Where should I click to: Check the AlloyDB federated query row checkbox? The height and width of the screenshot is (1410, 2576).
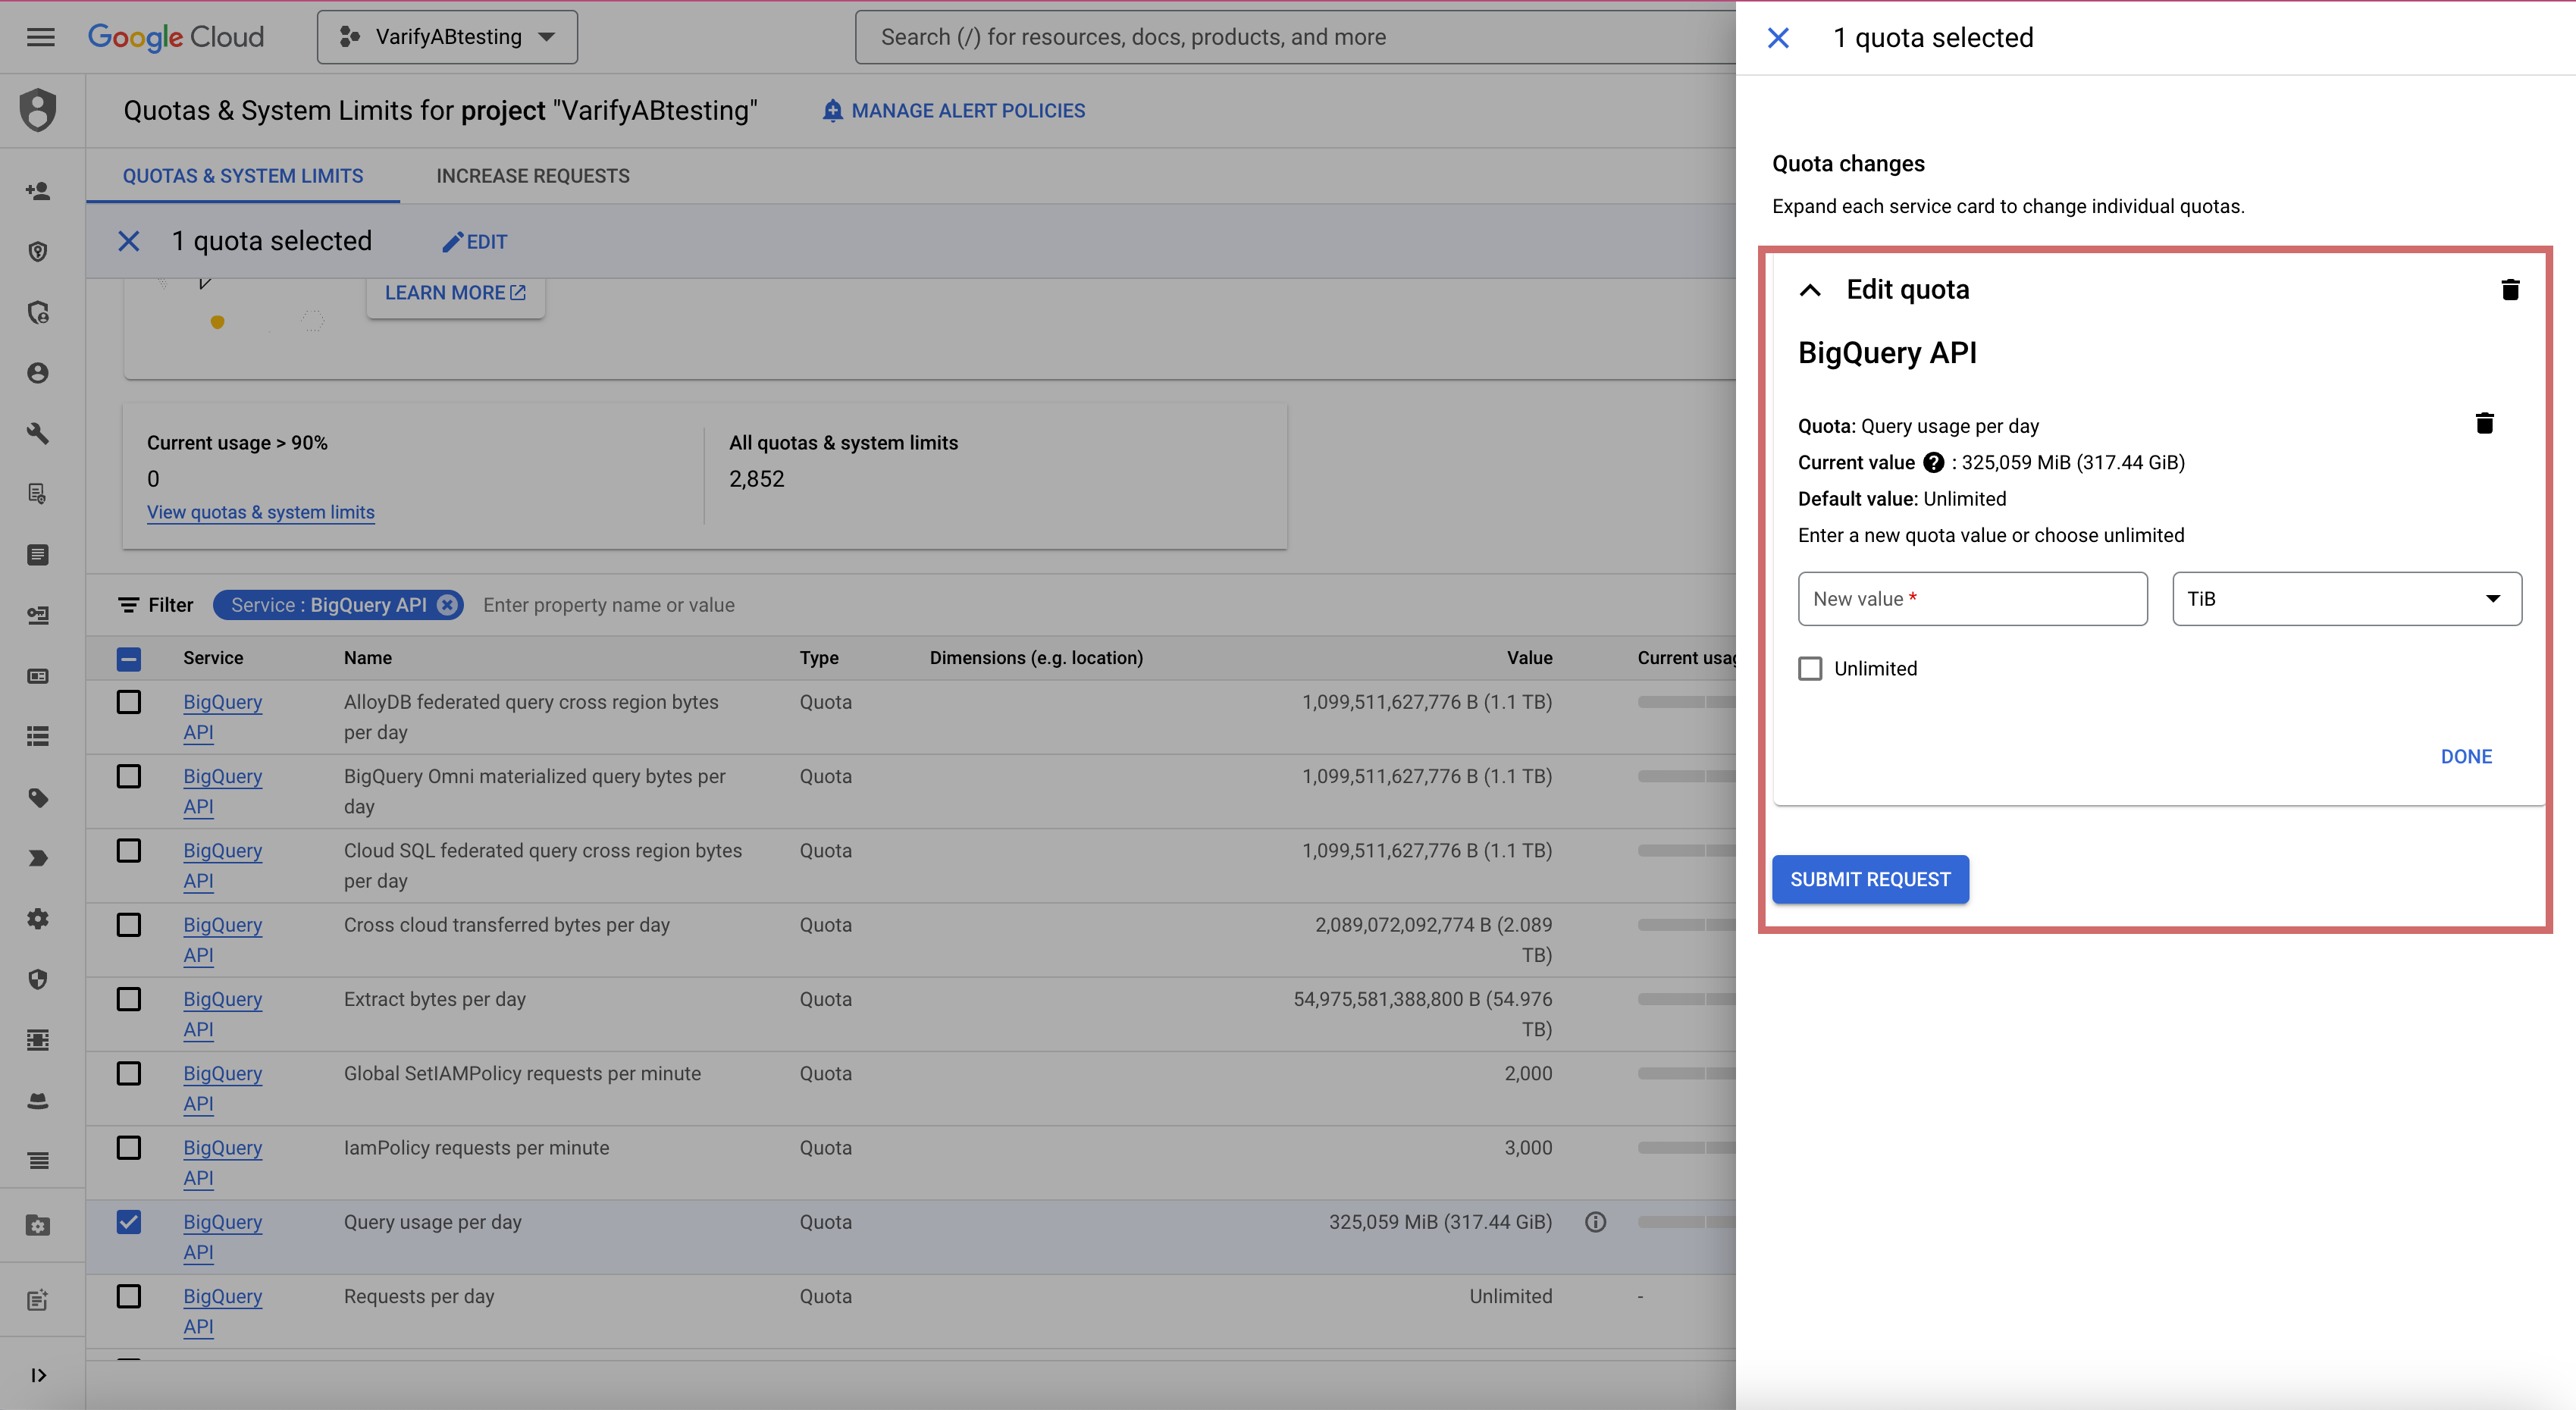129,702
